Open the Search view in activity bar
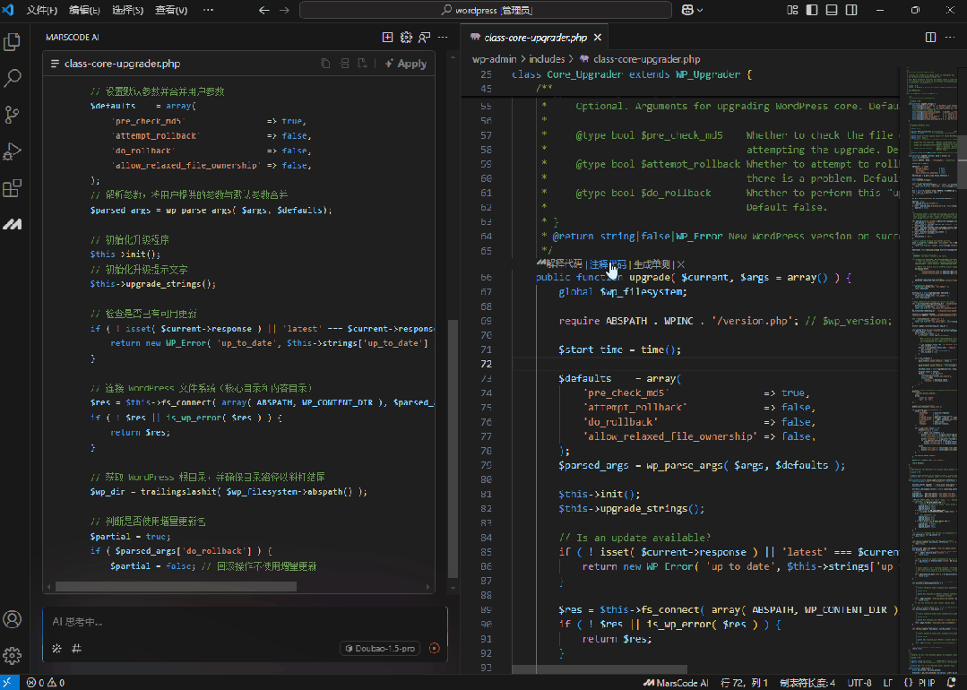The height and width of the screenshot is (690, 967). [13, 78]
